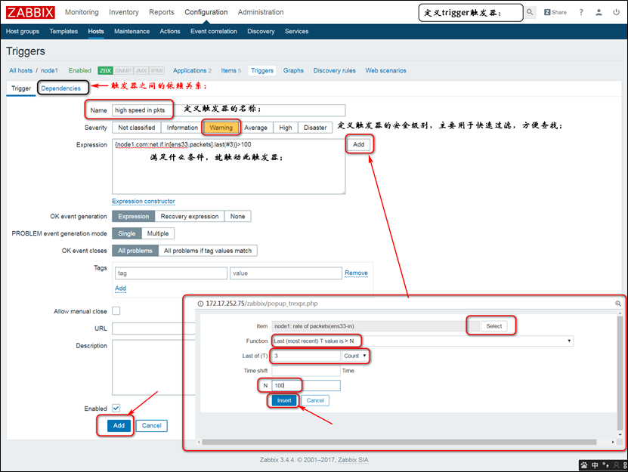Go to Templates submenu
Viewport: 628px width, 472px height.
tap(63, 31)
